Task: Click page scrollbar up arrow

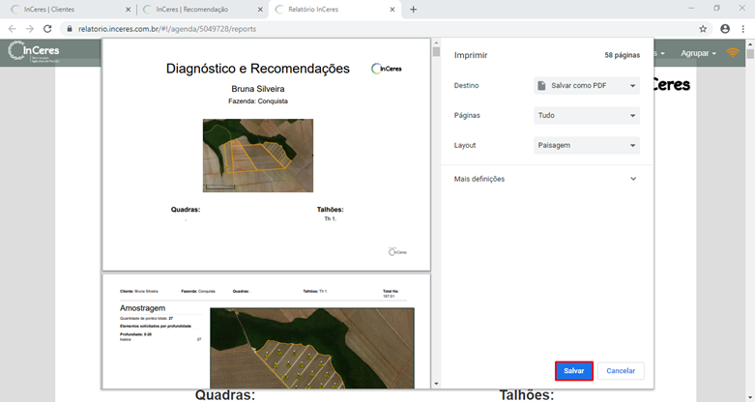Action: click(x=750, y=43)
